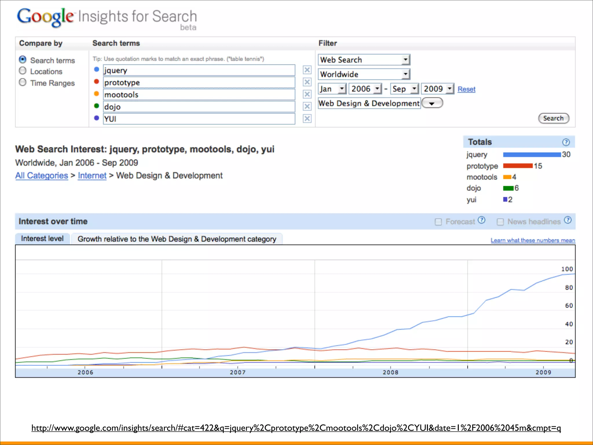
Task: Click the jquery totals bar
Action: tap(532, 155)
